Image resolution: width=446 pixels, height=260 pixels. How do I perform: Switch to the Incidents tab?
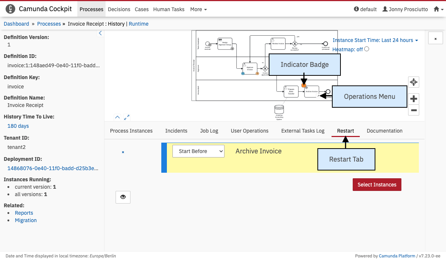[176, 131]
